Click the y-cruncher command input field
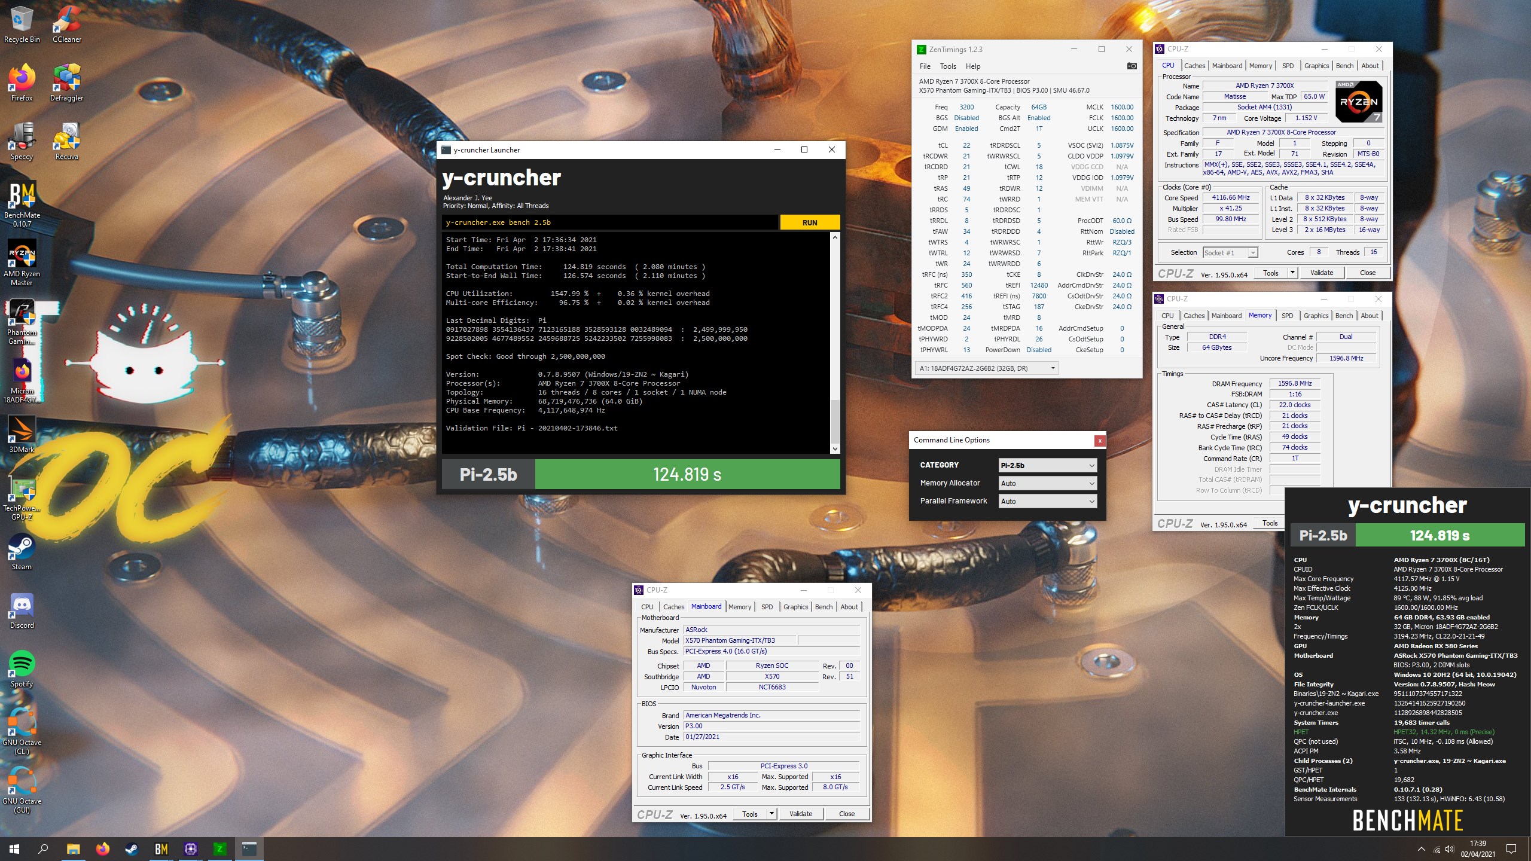 tap(610, 222)
